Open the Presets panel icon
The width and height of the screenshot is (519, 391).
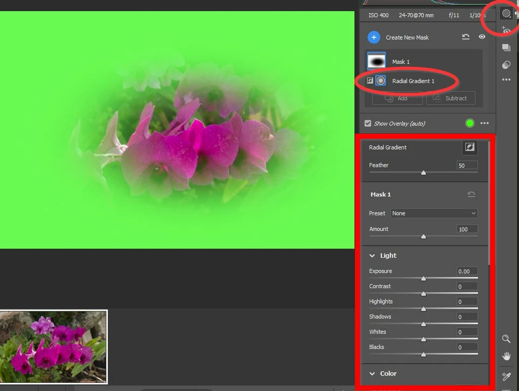tap(506, 64)
